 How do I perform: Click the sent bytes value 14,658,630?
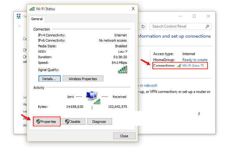(x=75, y=107)
